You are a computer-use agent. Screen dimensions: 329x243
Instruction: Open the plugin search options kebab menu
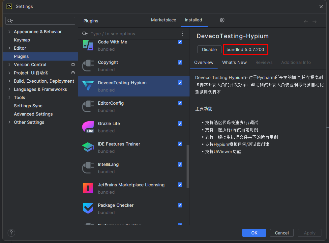pos(183,34)
